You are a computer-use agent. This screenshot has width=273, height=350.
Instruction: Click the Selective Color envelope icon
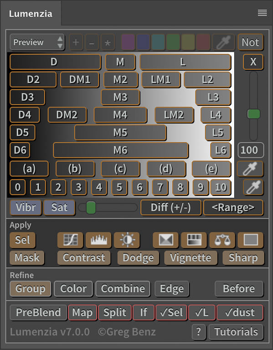tap(165, 240)
